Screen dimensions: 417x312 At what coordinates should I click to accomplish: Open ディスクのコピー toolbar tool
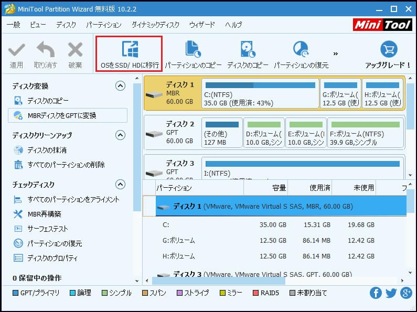click(248, 54)
